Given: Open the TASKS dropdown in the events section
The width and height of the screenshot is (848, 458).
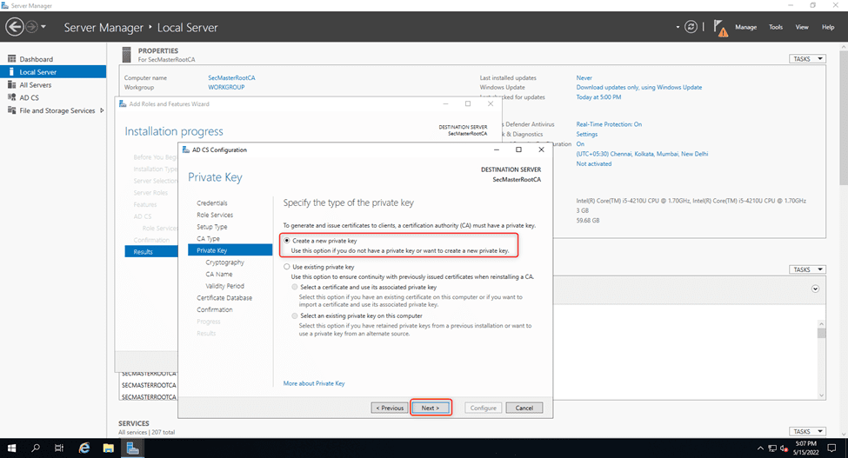Looking at the screenshot, I should pos(807,269).
